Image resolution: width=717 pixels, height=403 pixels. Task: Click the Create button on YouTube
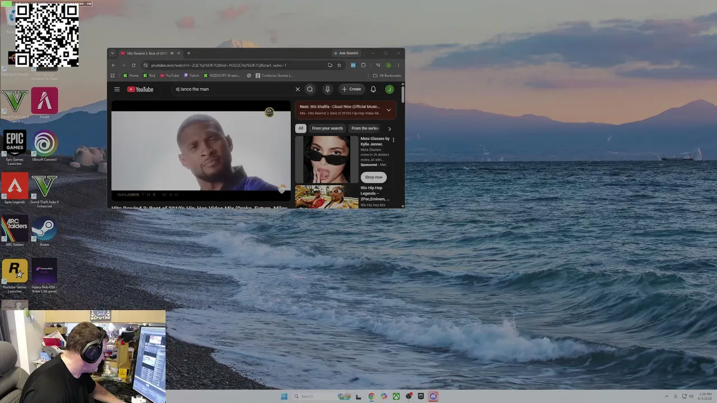352,89
